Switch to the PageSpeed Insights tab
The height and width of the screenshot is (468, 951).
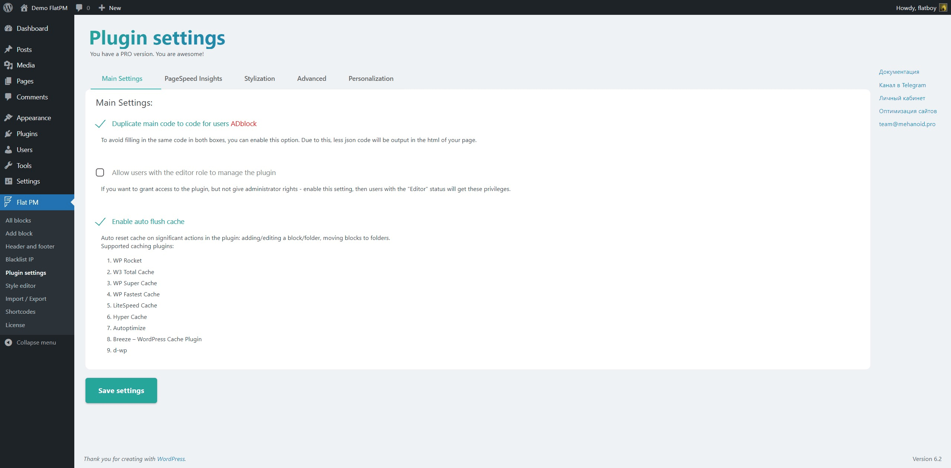193,79
